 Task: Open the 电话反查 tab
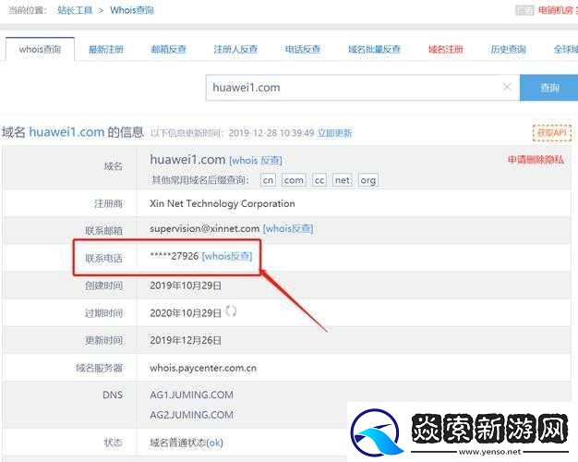302,49
